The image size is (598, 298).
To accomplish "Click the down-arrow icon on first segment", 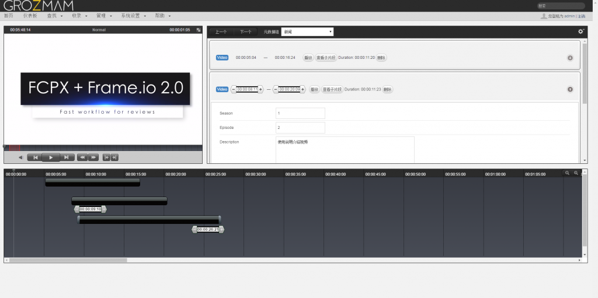I will pyautogui.click(x=570, y=58).
